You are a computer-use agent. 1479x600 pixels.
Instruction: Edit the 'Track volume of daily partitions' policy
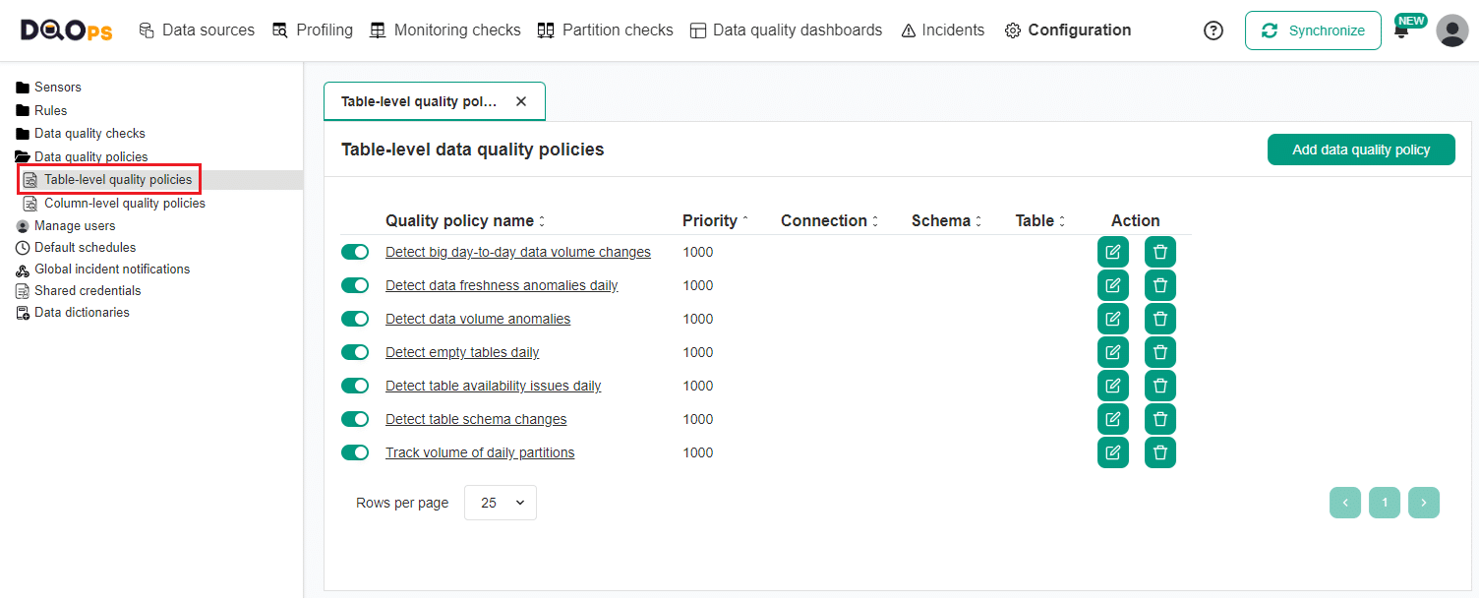pyautogui.click(x=1113, y=452)
